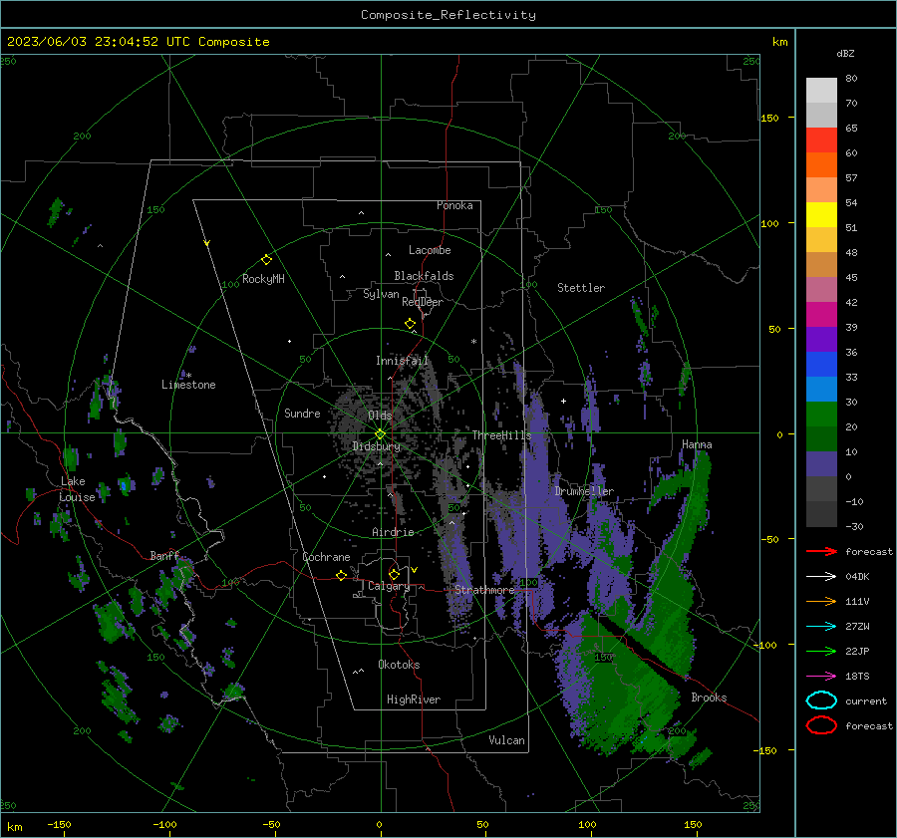
Task: Click the ThreeHills city label
Action: tap(501, 435)
